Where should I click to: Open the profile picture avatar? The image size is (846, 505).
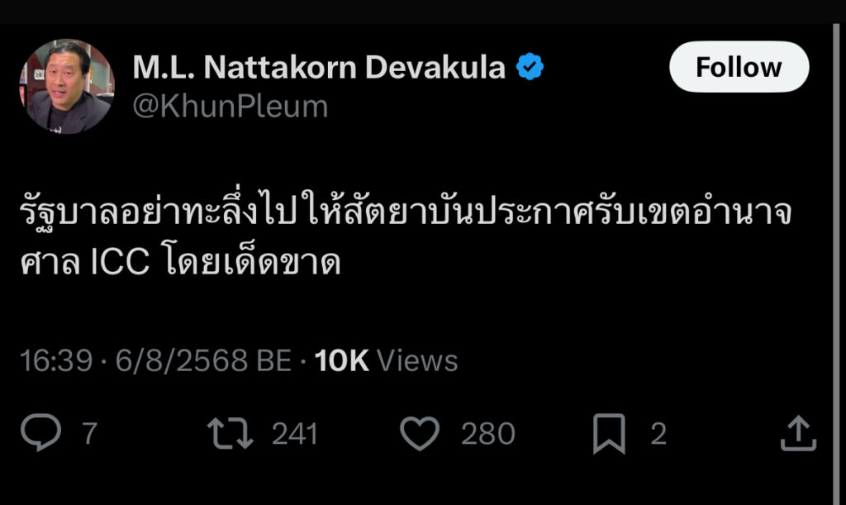click(66, 86)
